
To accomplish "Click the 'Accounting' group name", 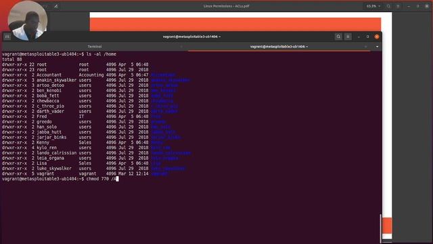I will (91, 75).
